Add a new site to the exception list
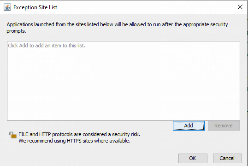The width and height of the screenshot is (248, 166). tap(189, 126)
